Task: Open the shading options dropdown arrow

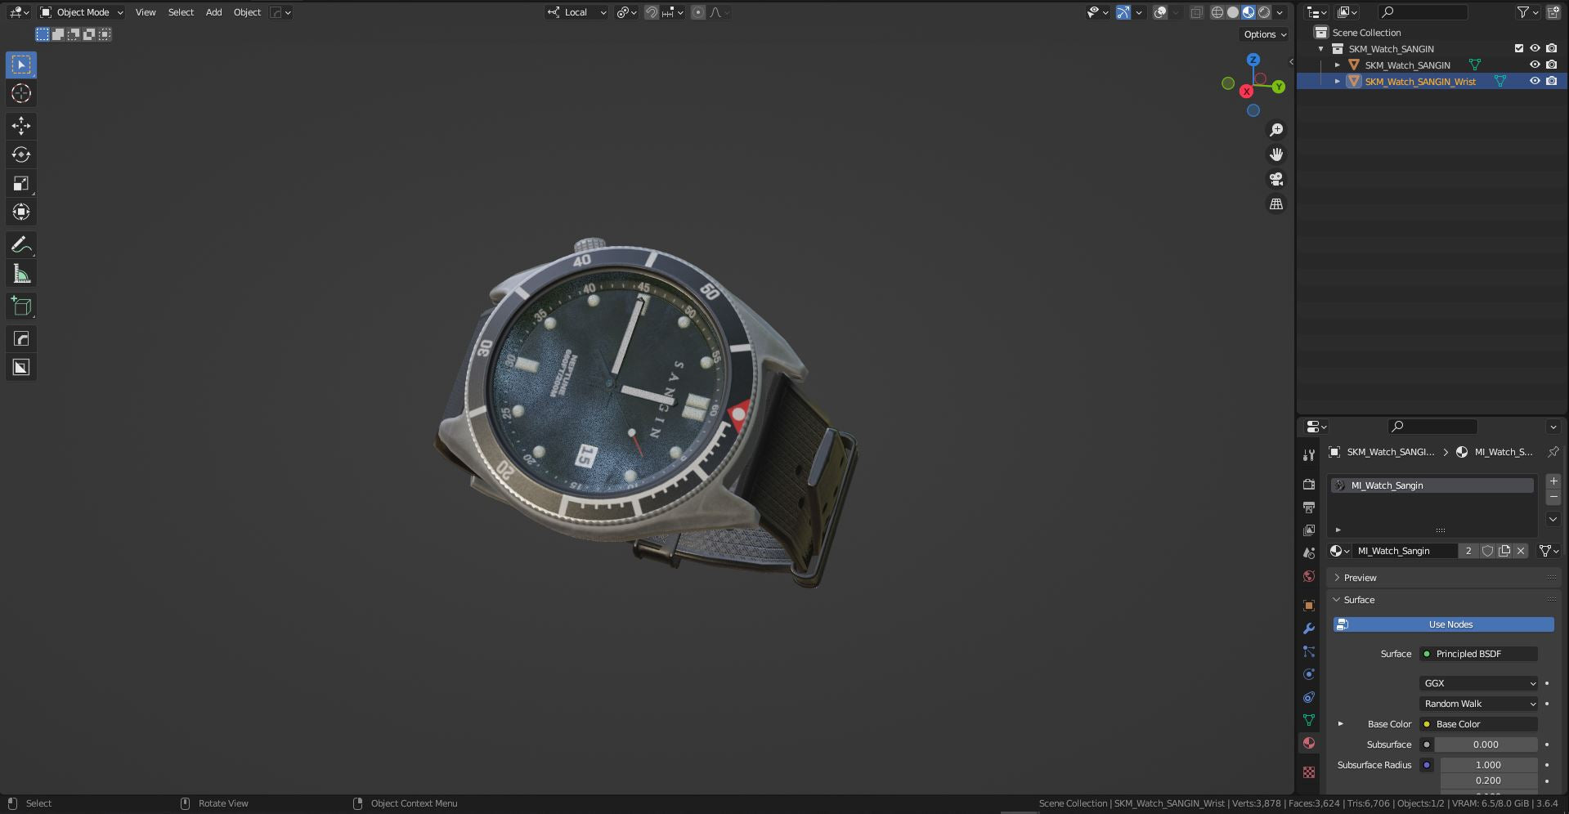Action: click(1280, 12)
